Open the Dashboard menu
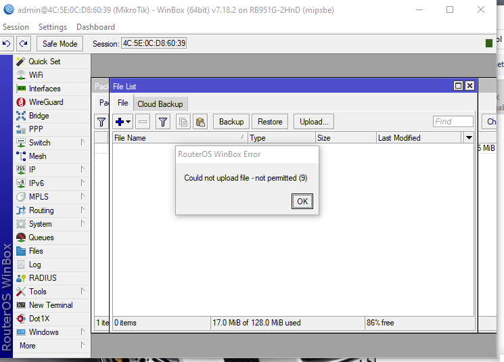 tap(95, 27)
